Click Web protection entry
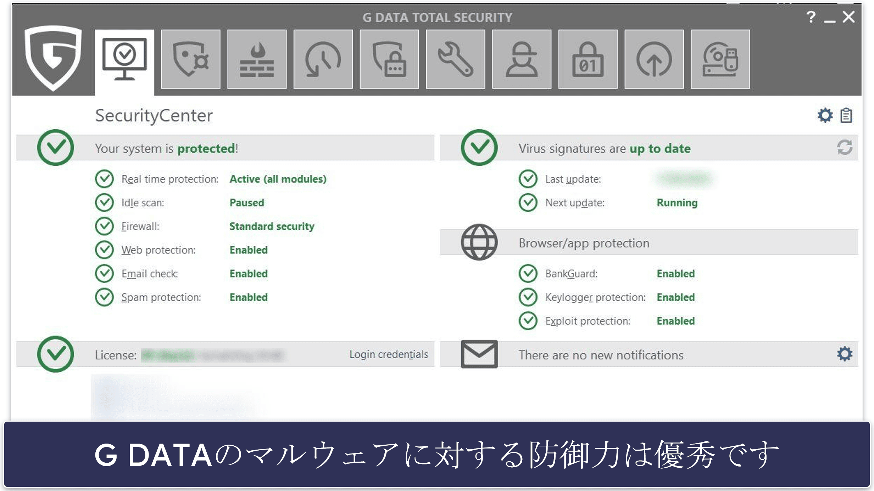The height and width of the screenshot is (491, 874). click(158, 250)
